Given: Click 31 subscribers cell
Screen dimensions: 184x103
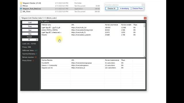Looking at the screenshot, I should coord(110,63).
